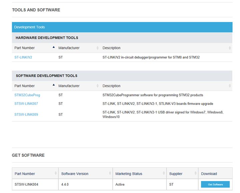Click the Software Version column header label
Viewport: 240px width, 193px height.
click(x=75, y=174)
